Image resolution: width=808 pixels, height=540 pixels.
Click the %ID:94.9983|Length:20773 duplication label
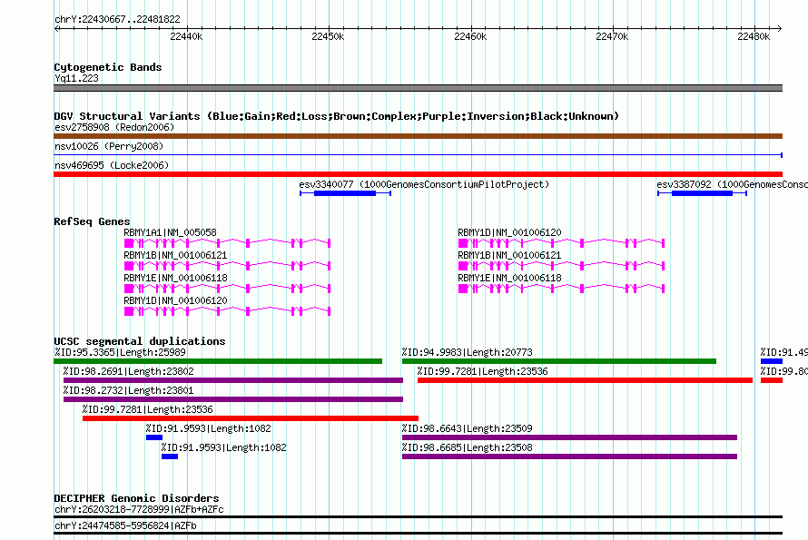(468, 352)
